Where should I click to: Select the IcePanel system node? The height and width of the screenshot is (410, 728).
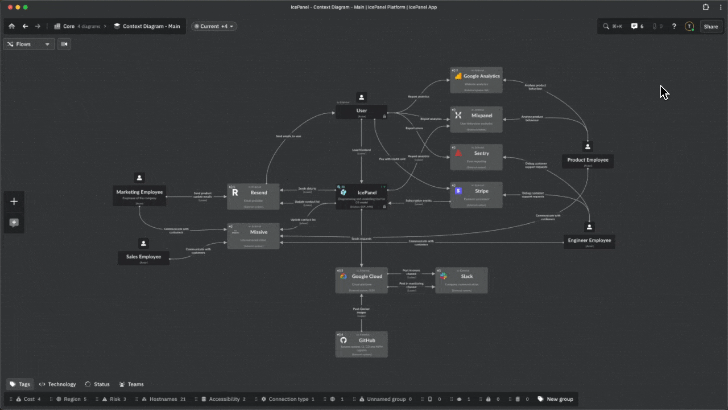tap(361, 196)
